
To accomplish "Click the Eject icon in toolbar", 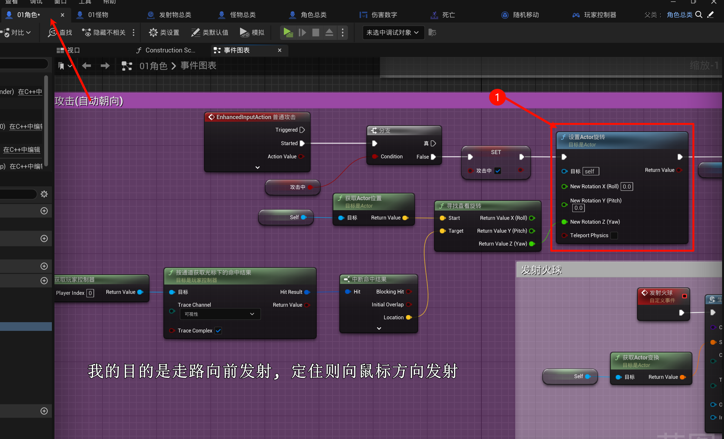I will click(x=329, y=33).
